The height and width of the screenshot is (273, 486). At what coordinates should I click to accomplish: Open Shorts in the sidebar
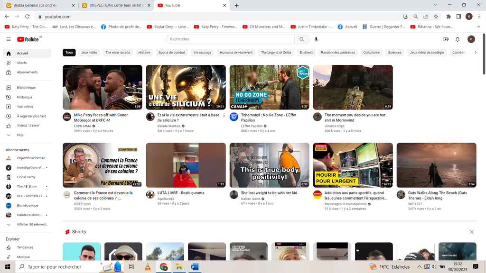tap(22, 63)
